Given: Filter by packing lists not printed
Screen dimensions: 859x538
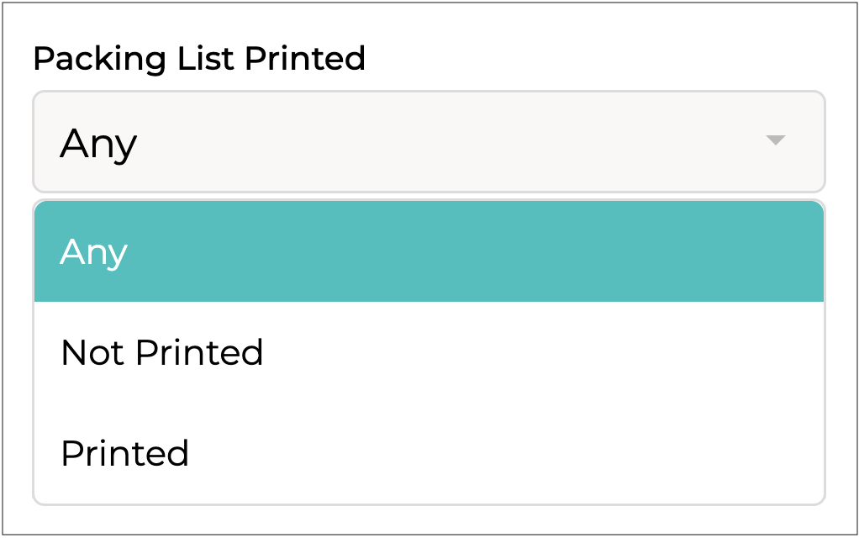Looking at the screenshot, I should [x=162, y=352].
